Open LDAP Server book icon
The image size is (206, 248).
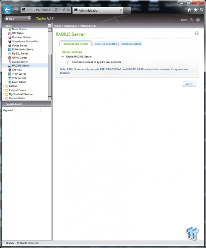pyautogui.click(x=10, y=82)
